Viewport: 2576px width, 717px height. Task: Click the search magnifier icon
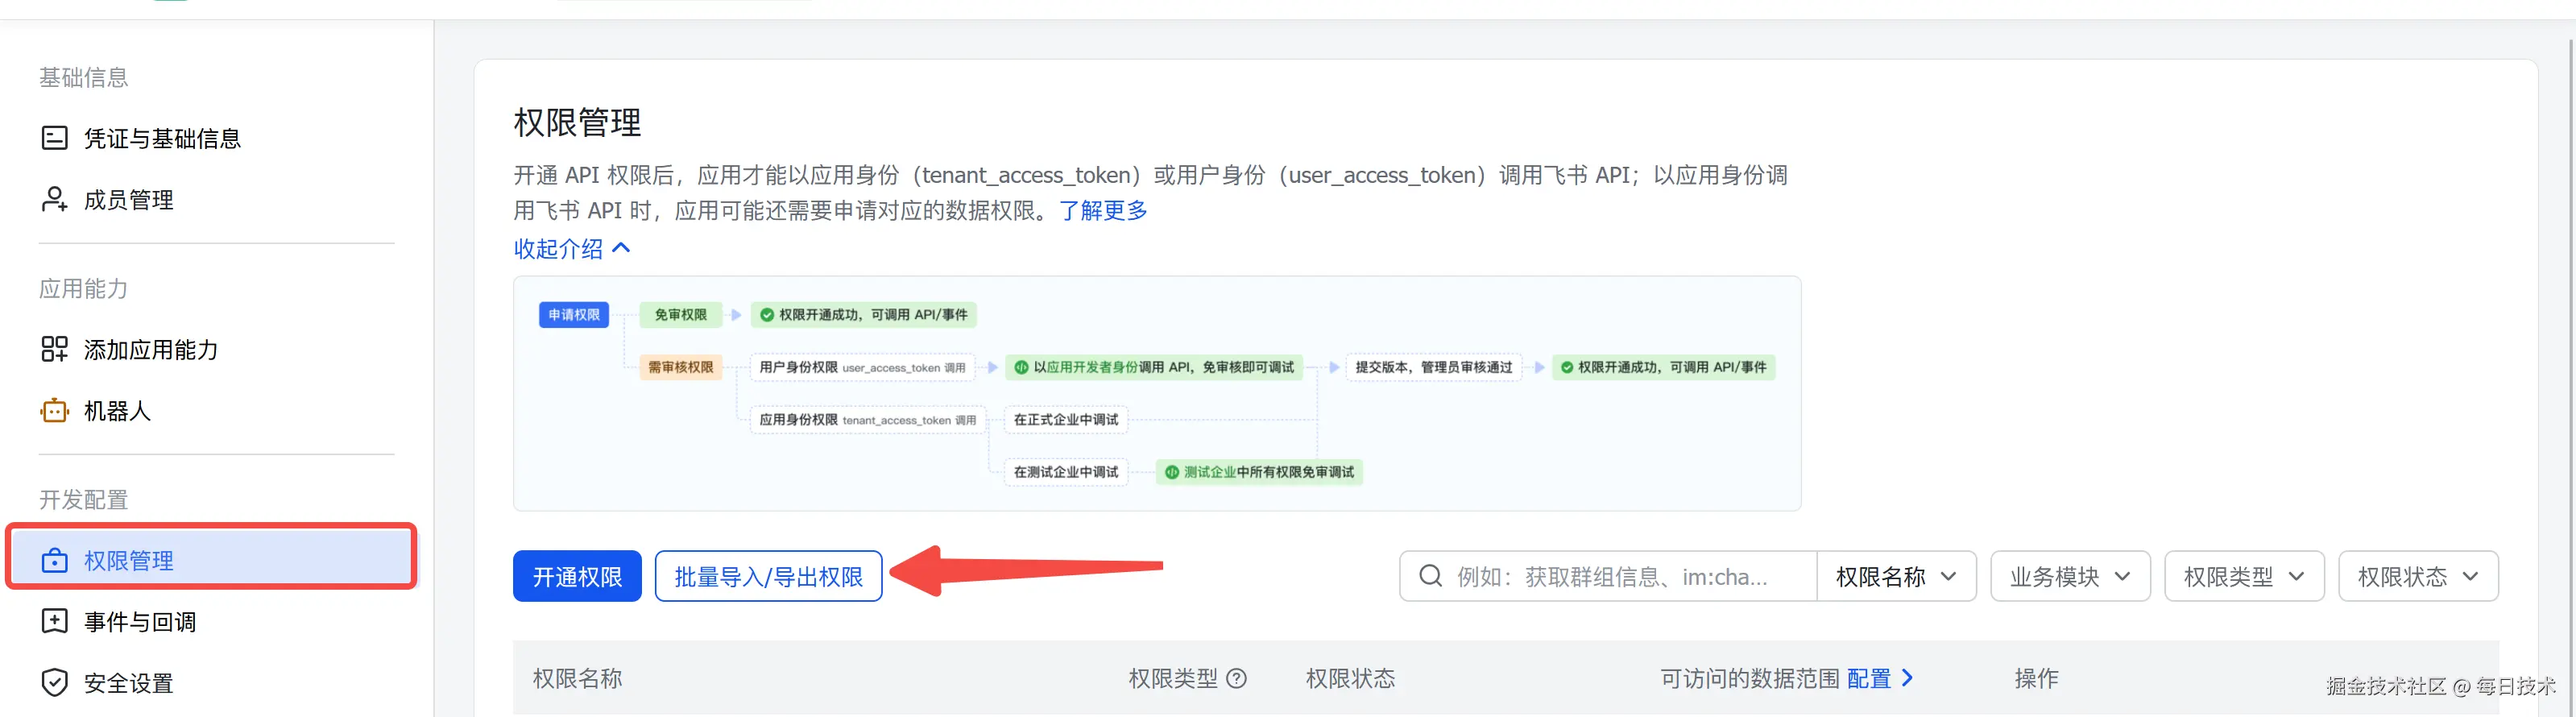coord(1431,576)
